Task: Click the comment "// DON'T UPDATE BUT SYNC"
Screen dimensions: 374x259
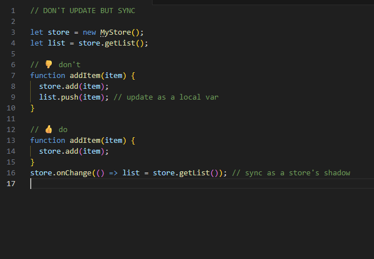Action: [83, 11]
